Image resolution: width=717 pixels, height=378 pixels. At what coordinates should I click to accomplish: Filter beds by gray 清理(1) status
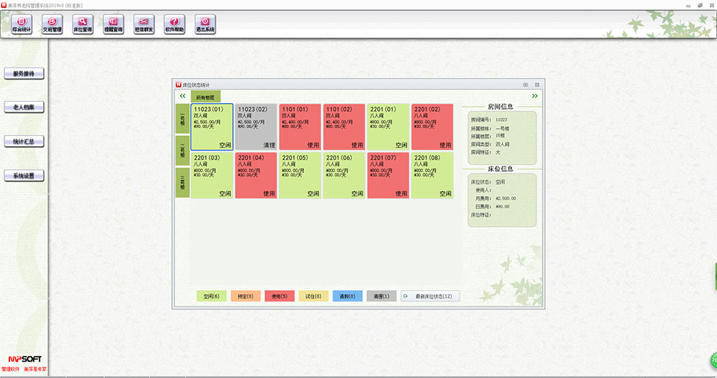pos(381,296)
